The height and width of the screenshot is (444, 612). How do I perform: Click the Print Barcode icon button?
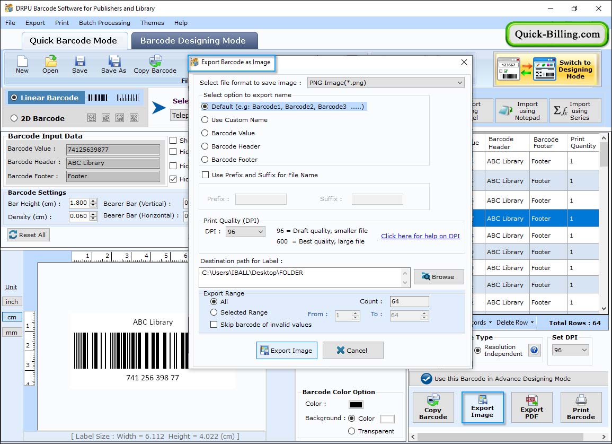pos(581,407)
